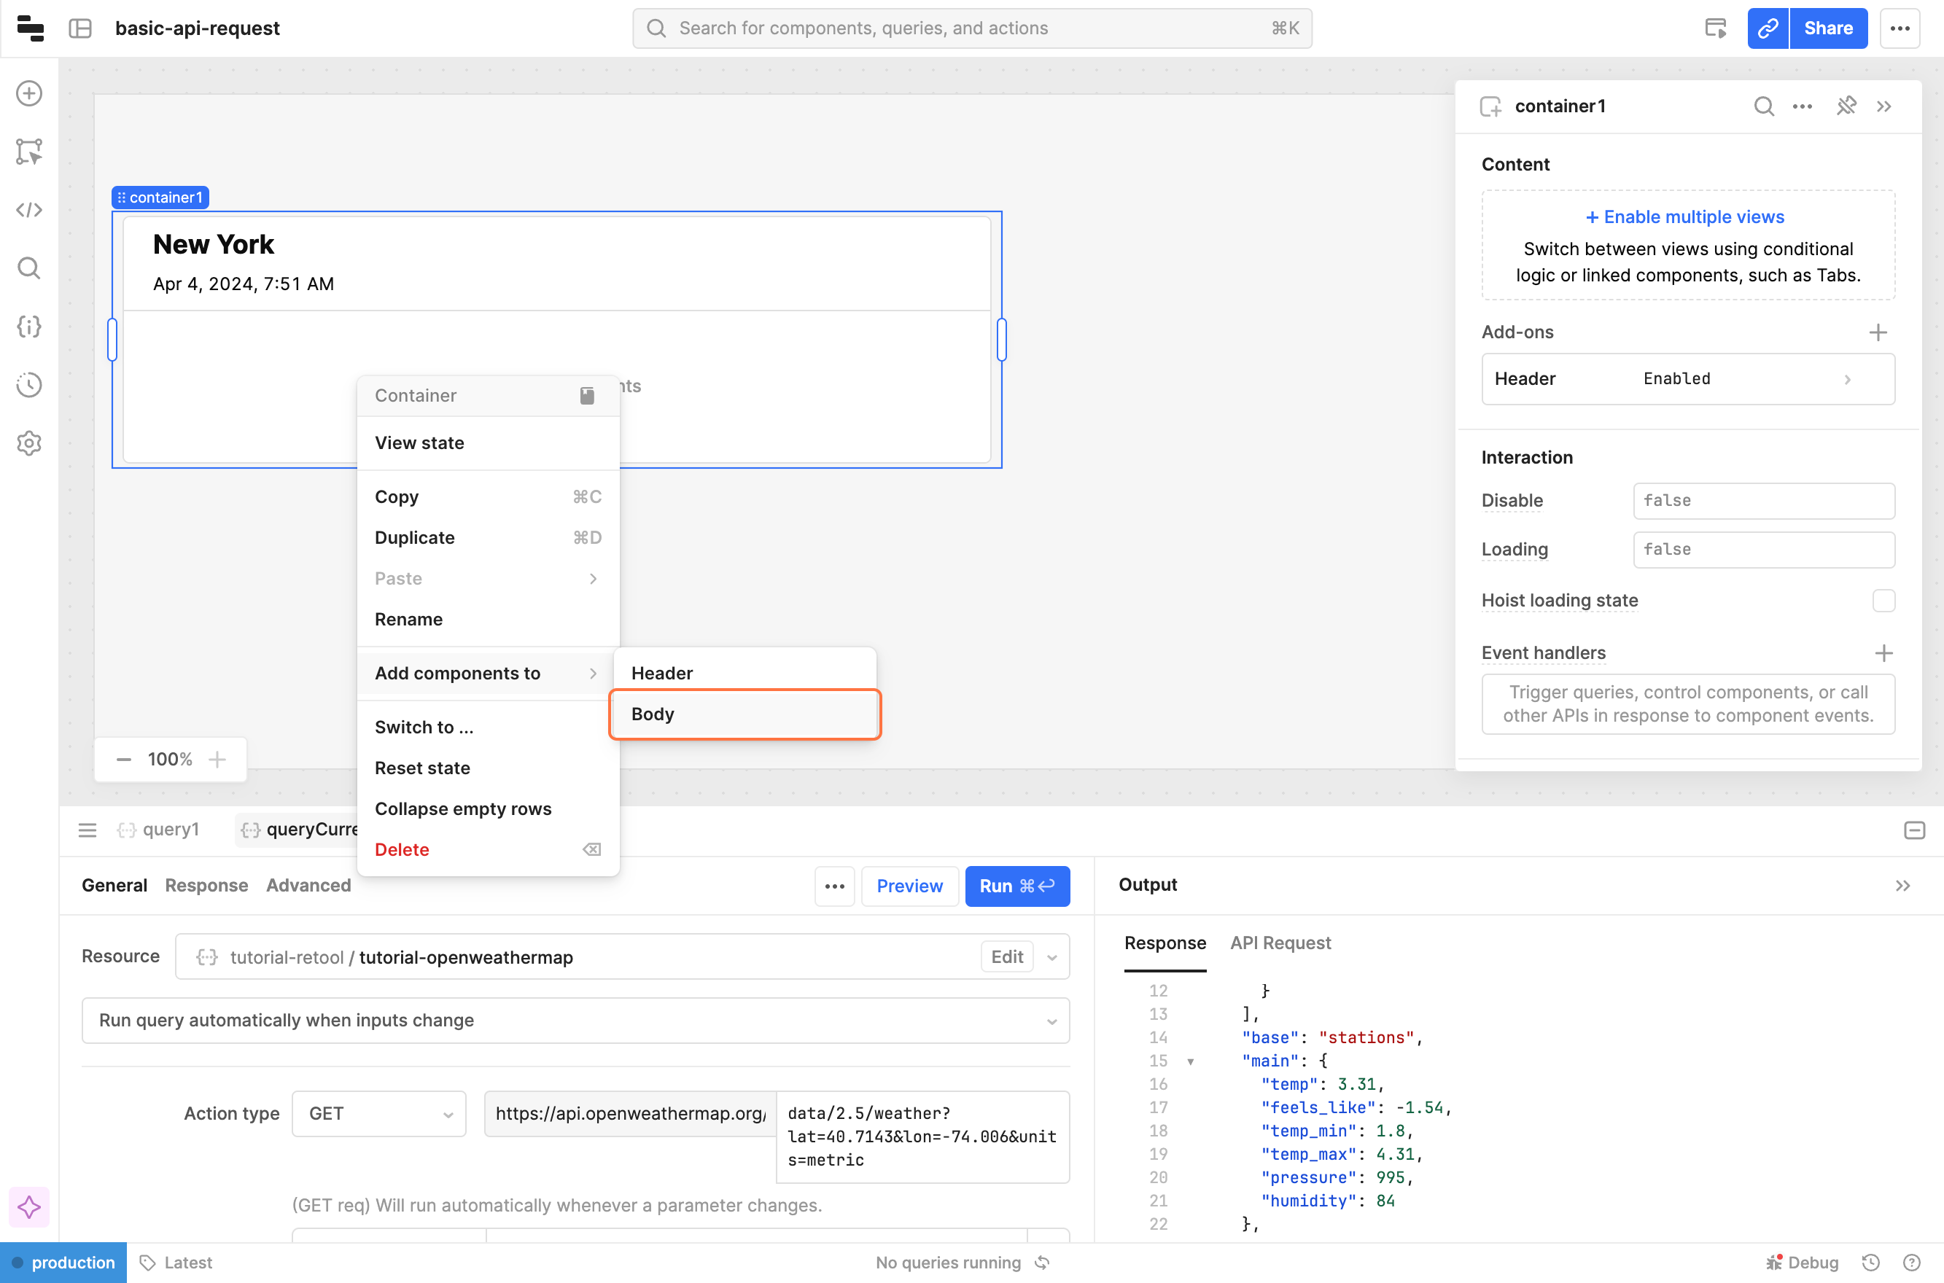Toggle the Hoist loading state checkbox
This screenshot has height=1283, width=1944.
tap(1883, 601)
